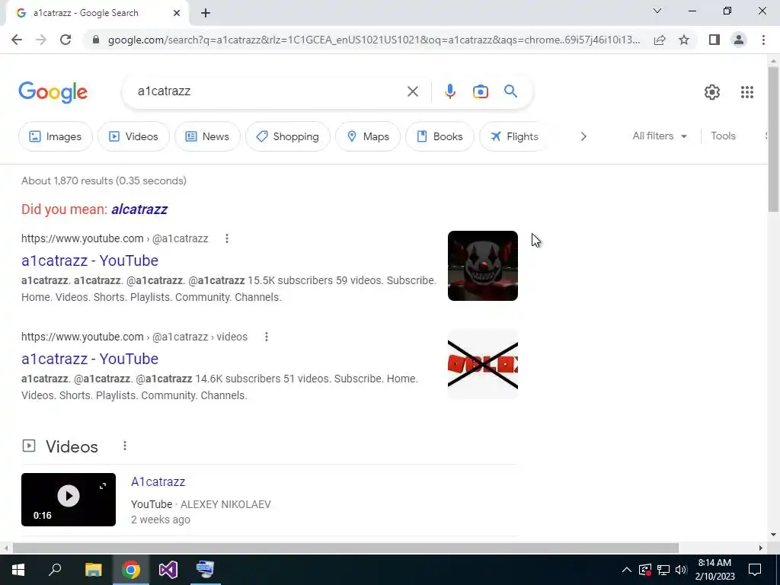Switch to Videos results tab
Screen dimensions: 780x585
pos(133,136)
